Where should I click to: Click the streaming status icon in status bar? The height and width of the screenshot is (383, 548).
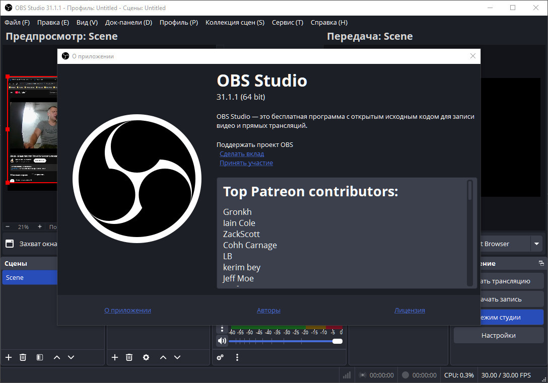(363, 375)
